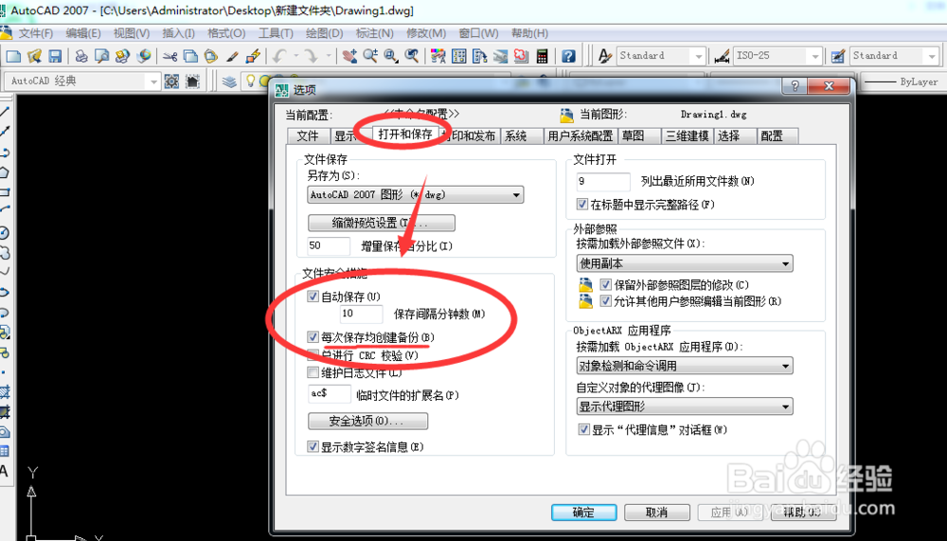Open the Properties palette icon

click(438, 56)
